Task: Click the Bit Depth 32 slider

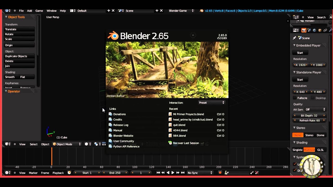Action: (x=309, y=116)
